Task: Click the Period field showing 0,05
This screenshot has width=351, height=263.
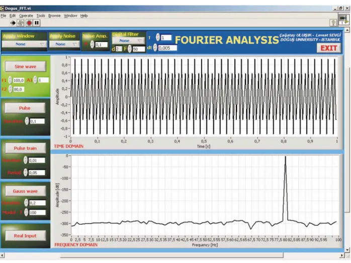Action: point(37,173)
